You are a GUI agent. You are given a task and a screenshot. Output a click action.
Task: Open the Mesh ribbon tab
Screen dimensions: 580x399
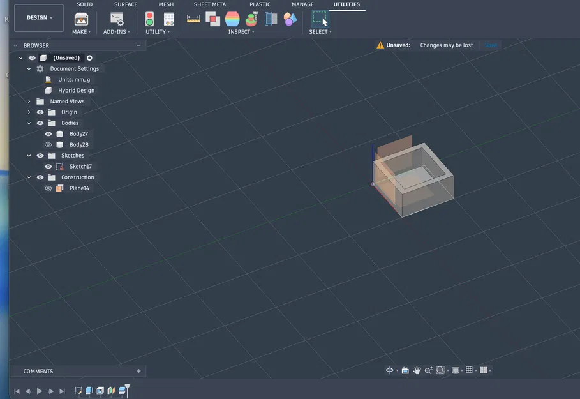166,4
